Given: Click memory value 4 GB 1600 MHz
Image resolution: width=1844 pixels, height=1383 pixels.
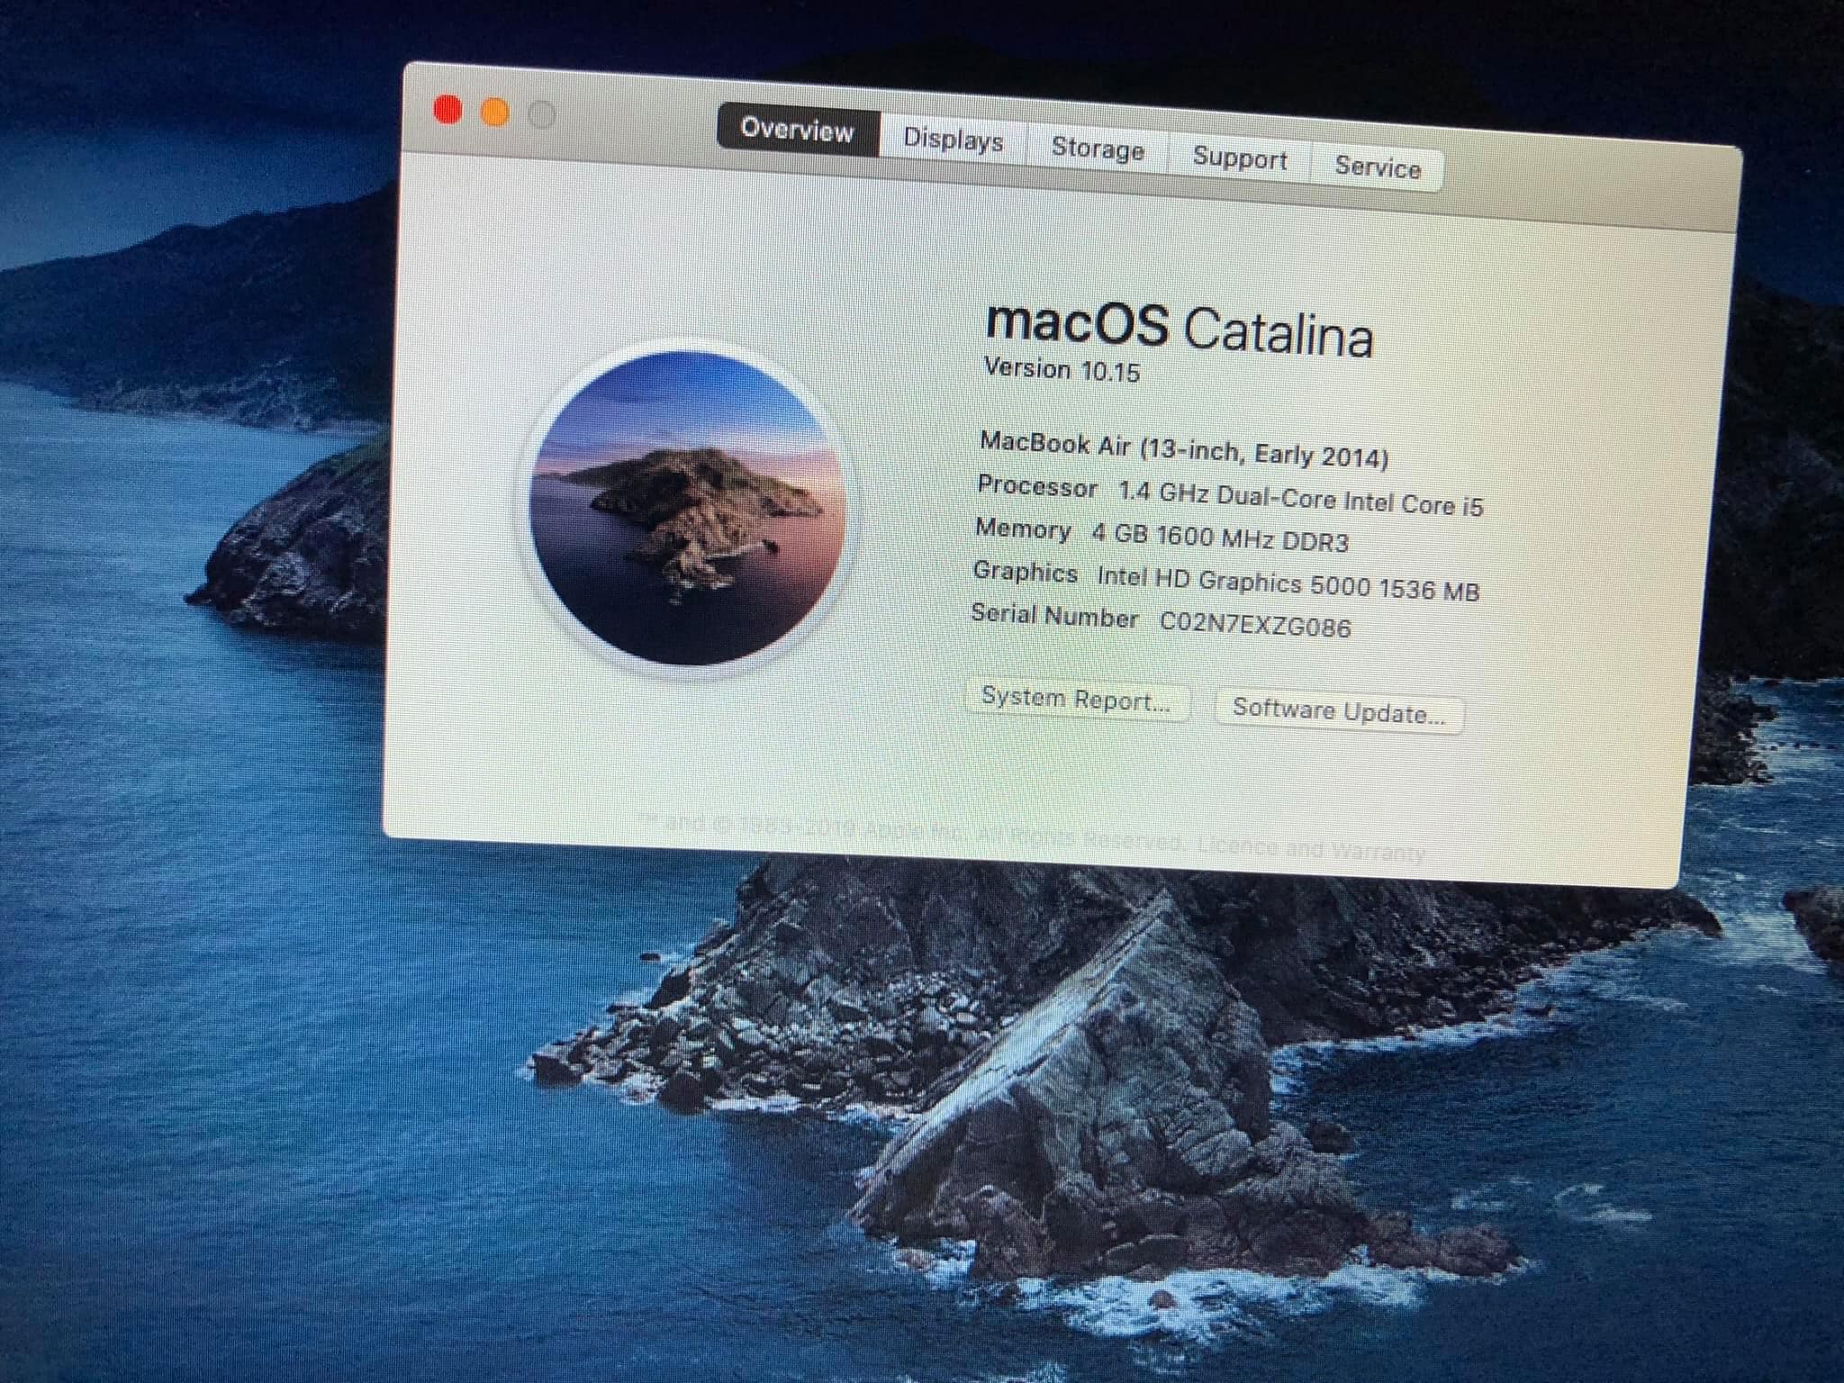Looking at the screenshot, I should tap(1220, 538).
